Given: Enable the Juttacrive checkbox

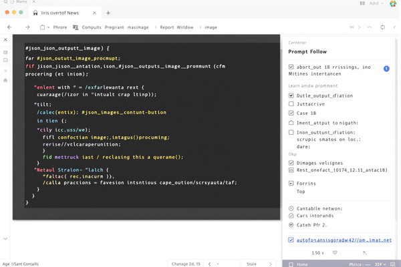Looking at the screenshot, I should 291,104.
